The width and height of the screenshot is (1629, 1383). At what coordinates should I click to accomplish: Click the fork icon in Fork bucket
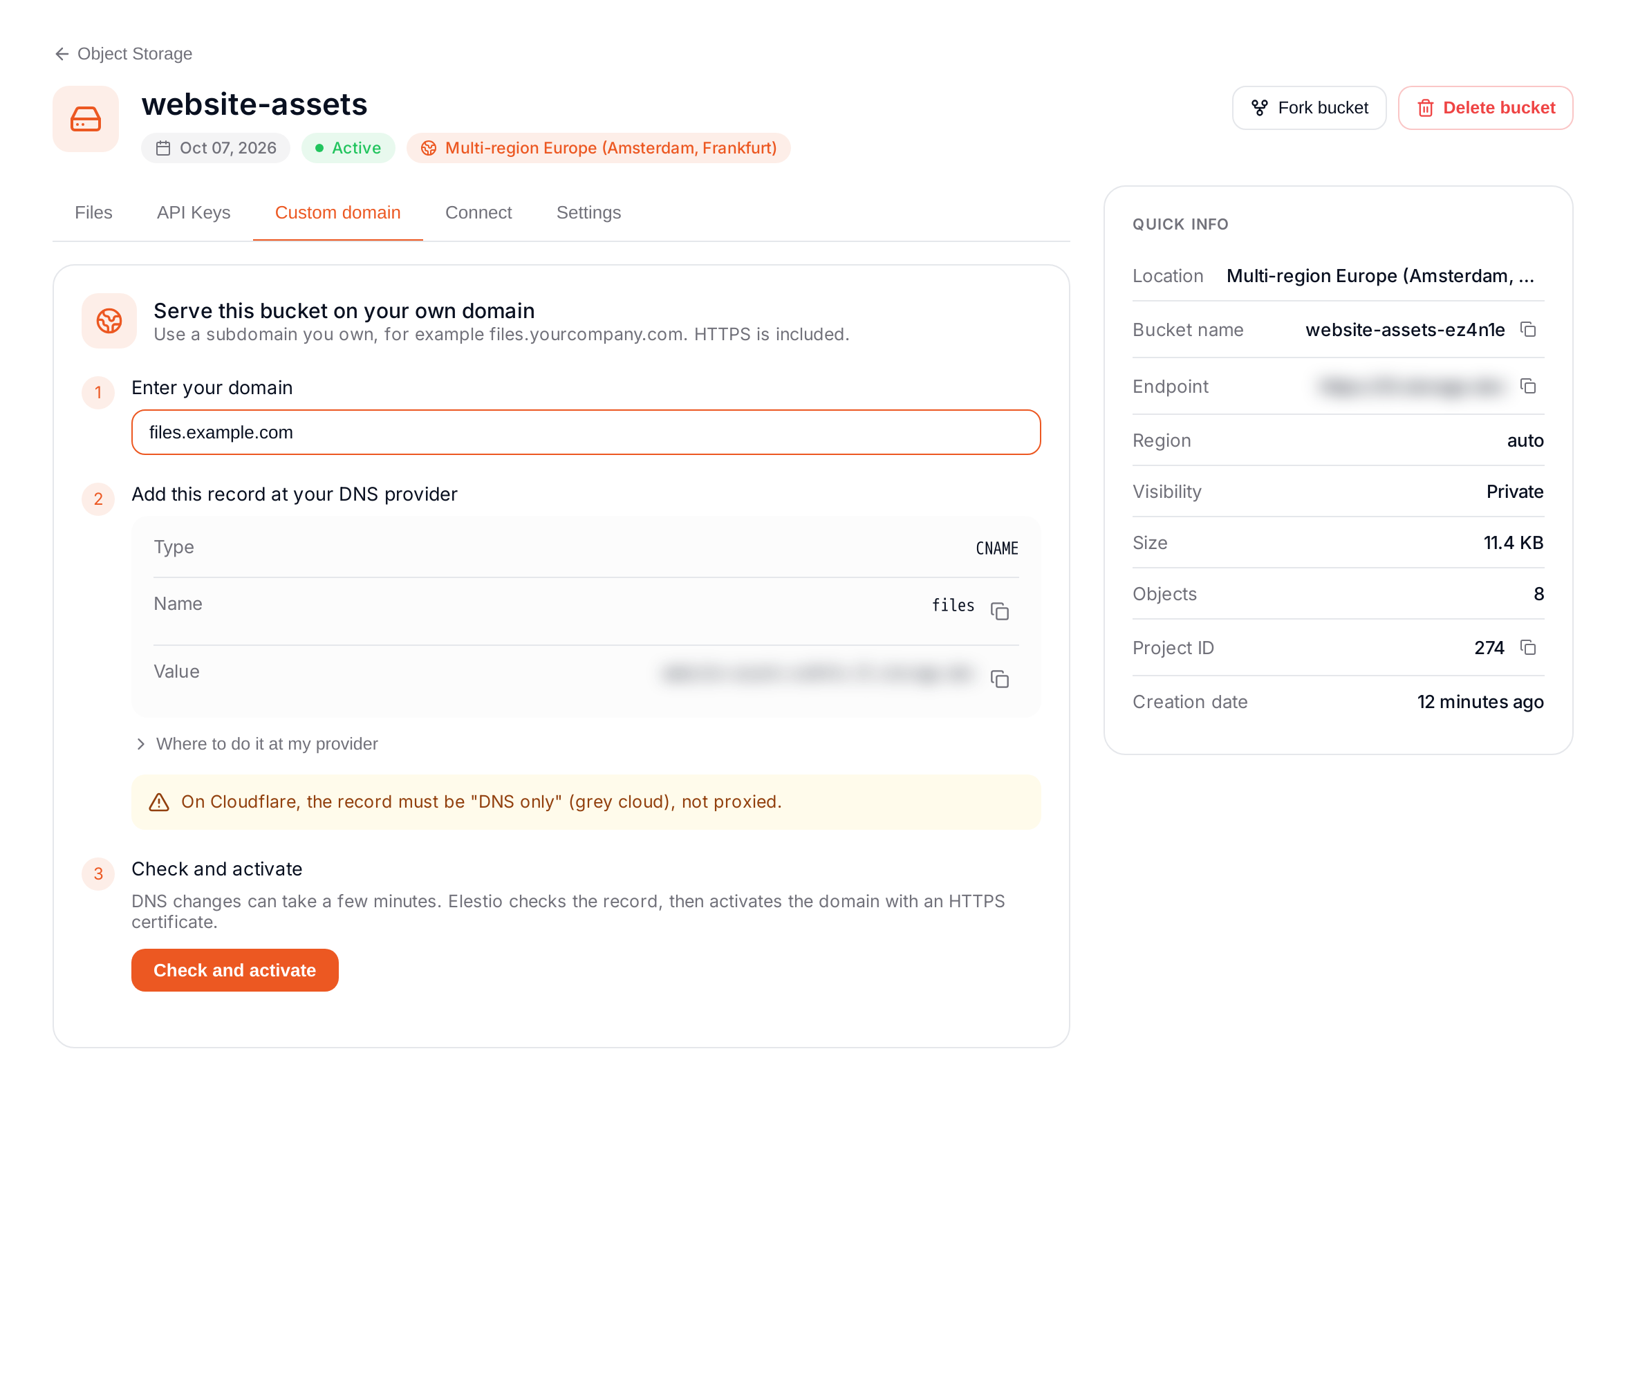tap(1259, 107)
